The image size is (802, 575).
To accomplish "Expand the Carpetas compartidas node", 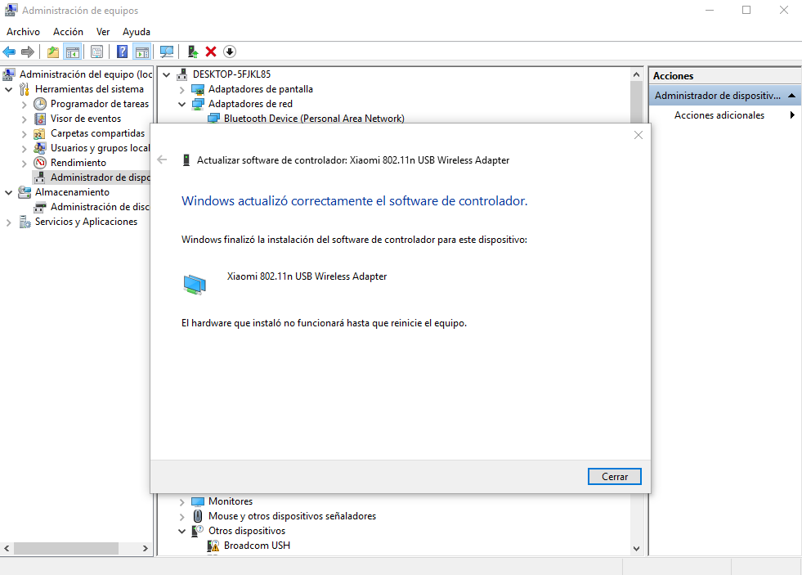I will click(x=24, y=134).
